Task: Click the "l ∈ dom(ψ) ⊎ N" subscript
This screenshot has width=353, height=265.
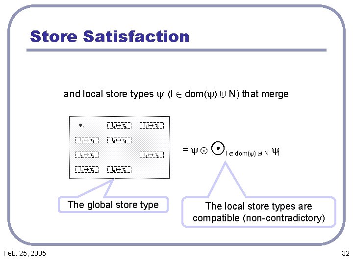Action: click(x=247, y=154)
